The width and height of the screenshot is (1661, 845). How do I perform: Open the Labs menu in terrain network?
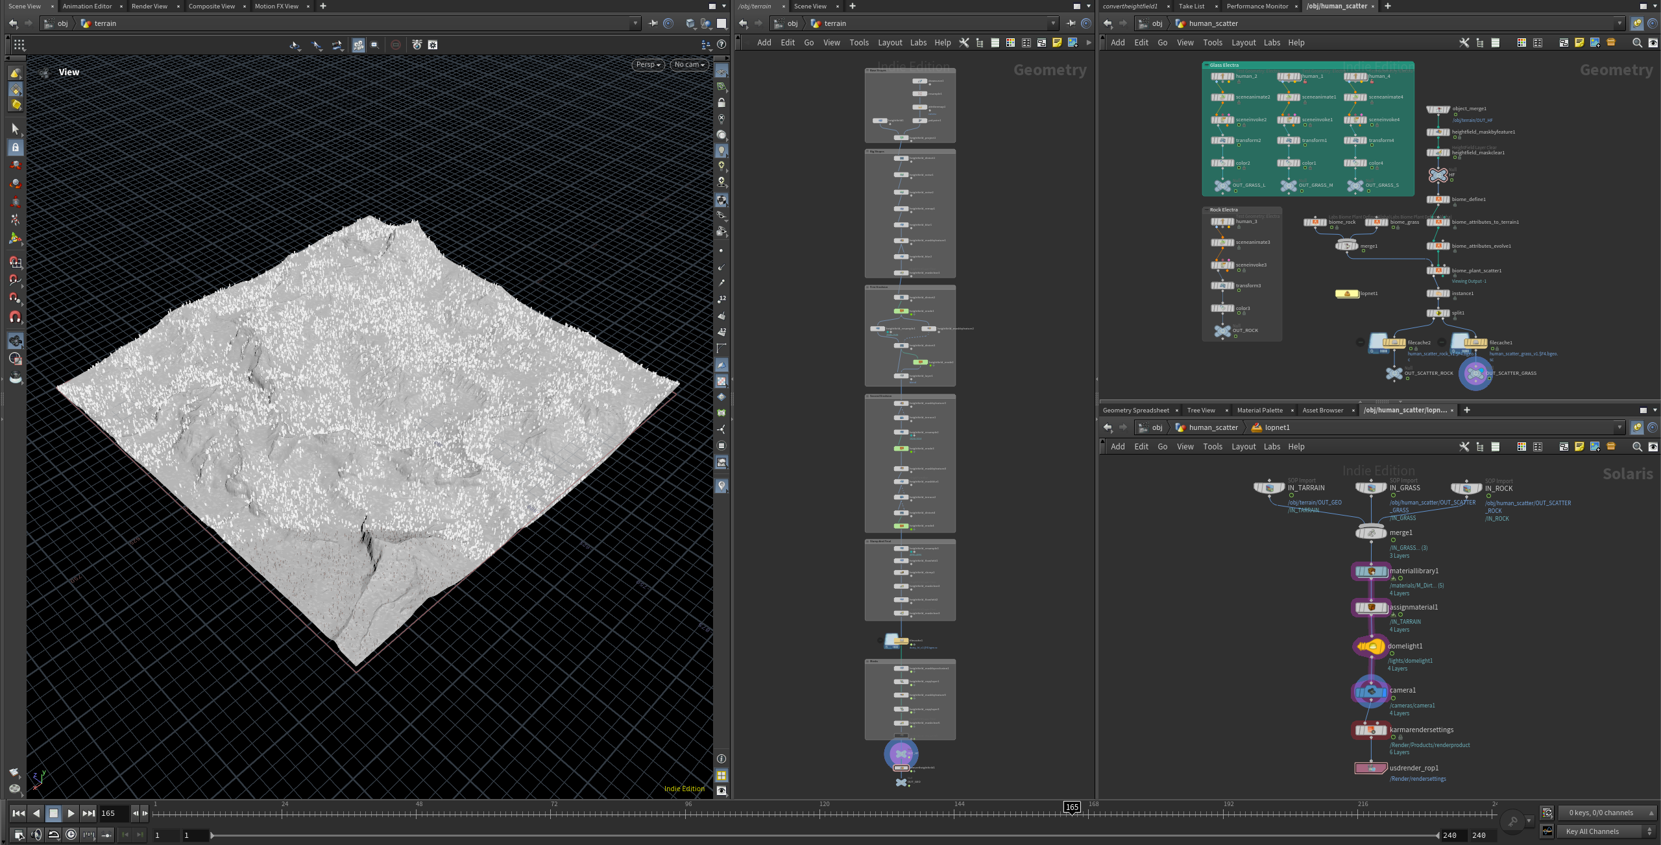tap(918, 43)
